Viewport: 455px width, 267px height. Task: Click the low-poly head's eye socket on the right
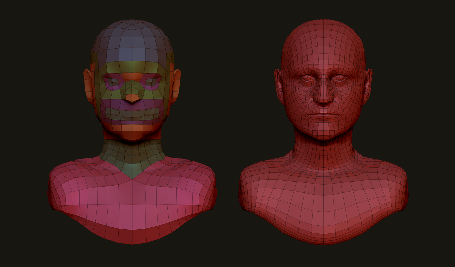point(151,82)
